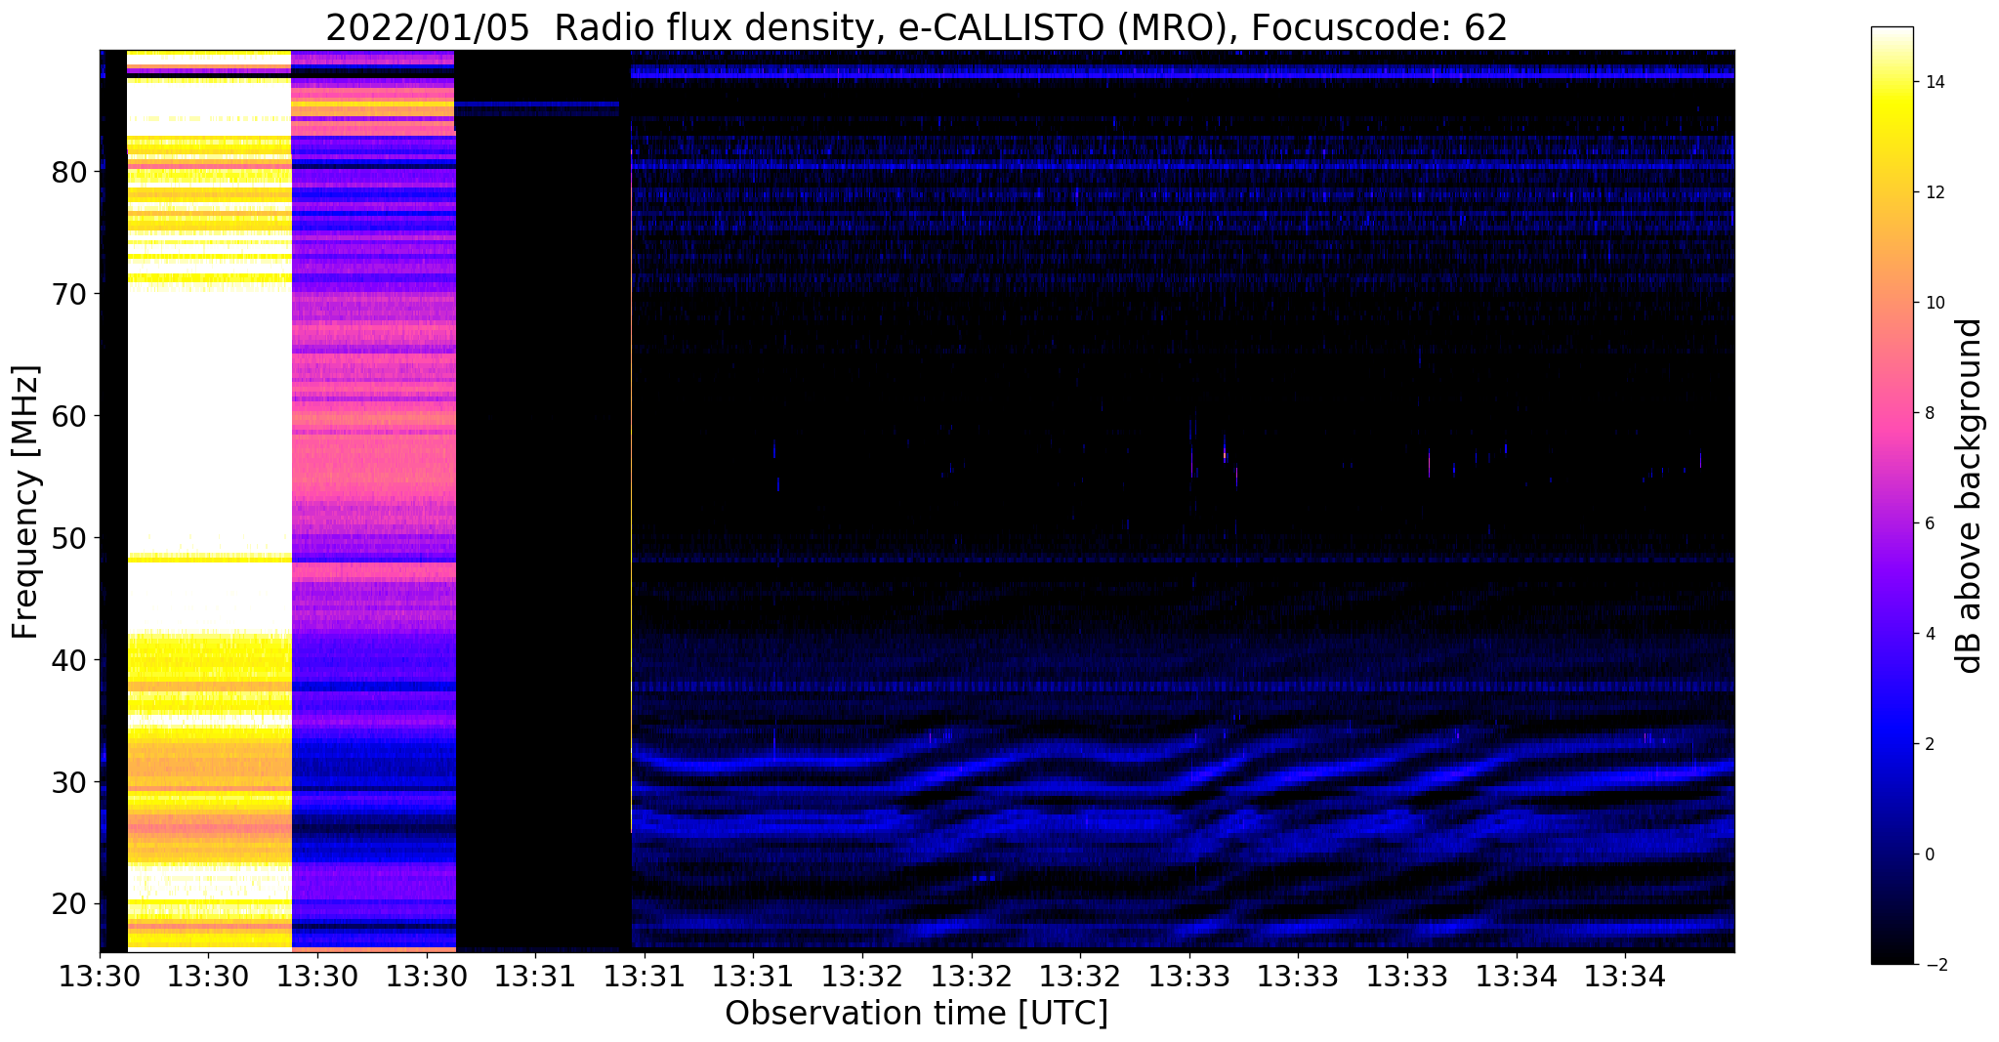Click the vertical color scale bar

pyautogui.click(x=1892, y=495)
